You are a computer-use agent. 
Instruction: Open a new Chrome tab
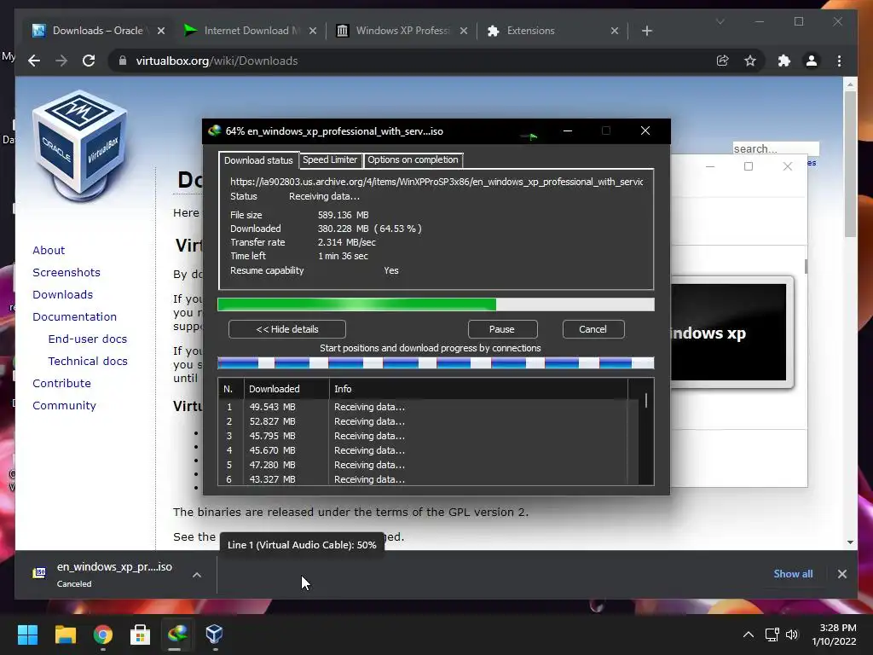[x=646, y=31]
